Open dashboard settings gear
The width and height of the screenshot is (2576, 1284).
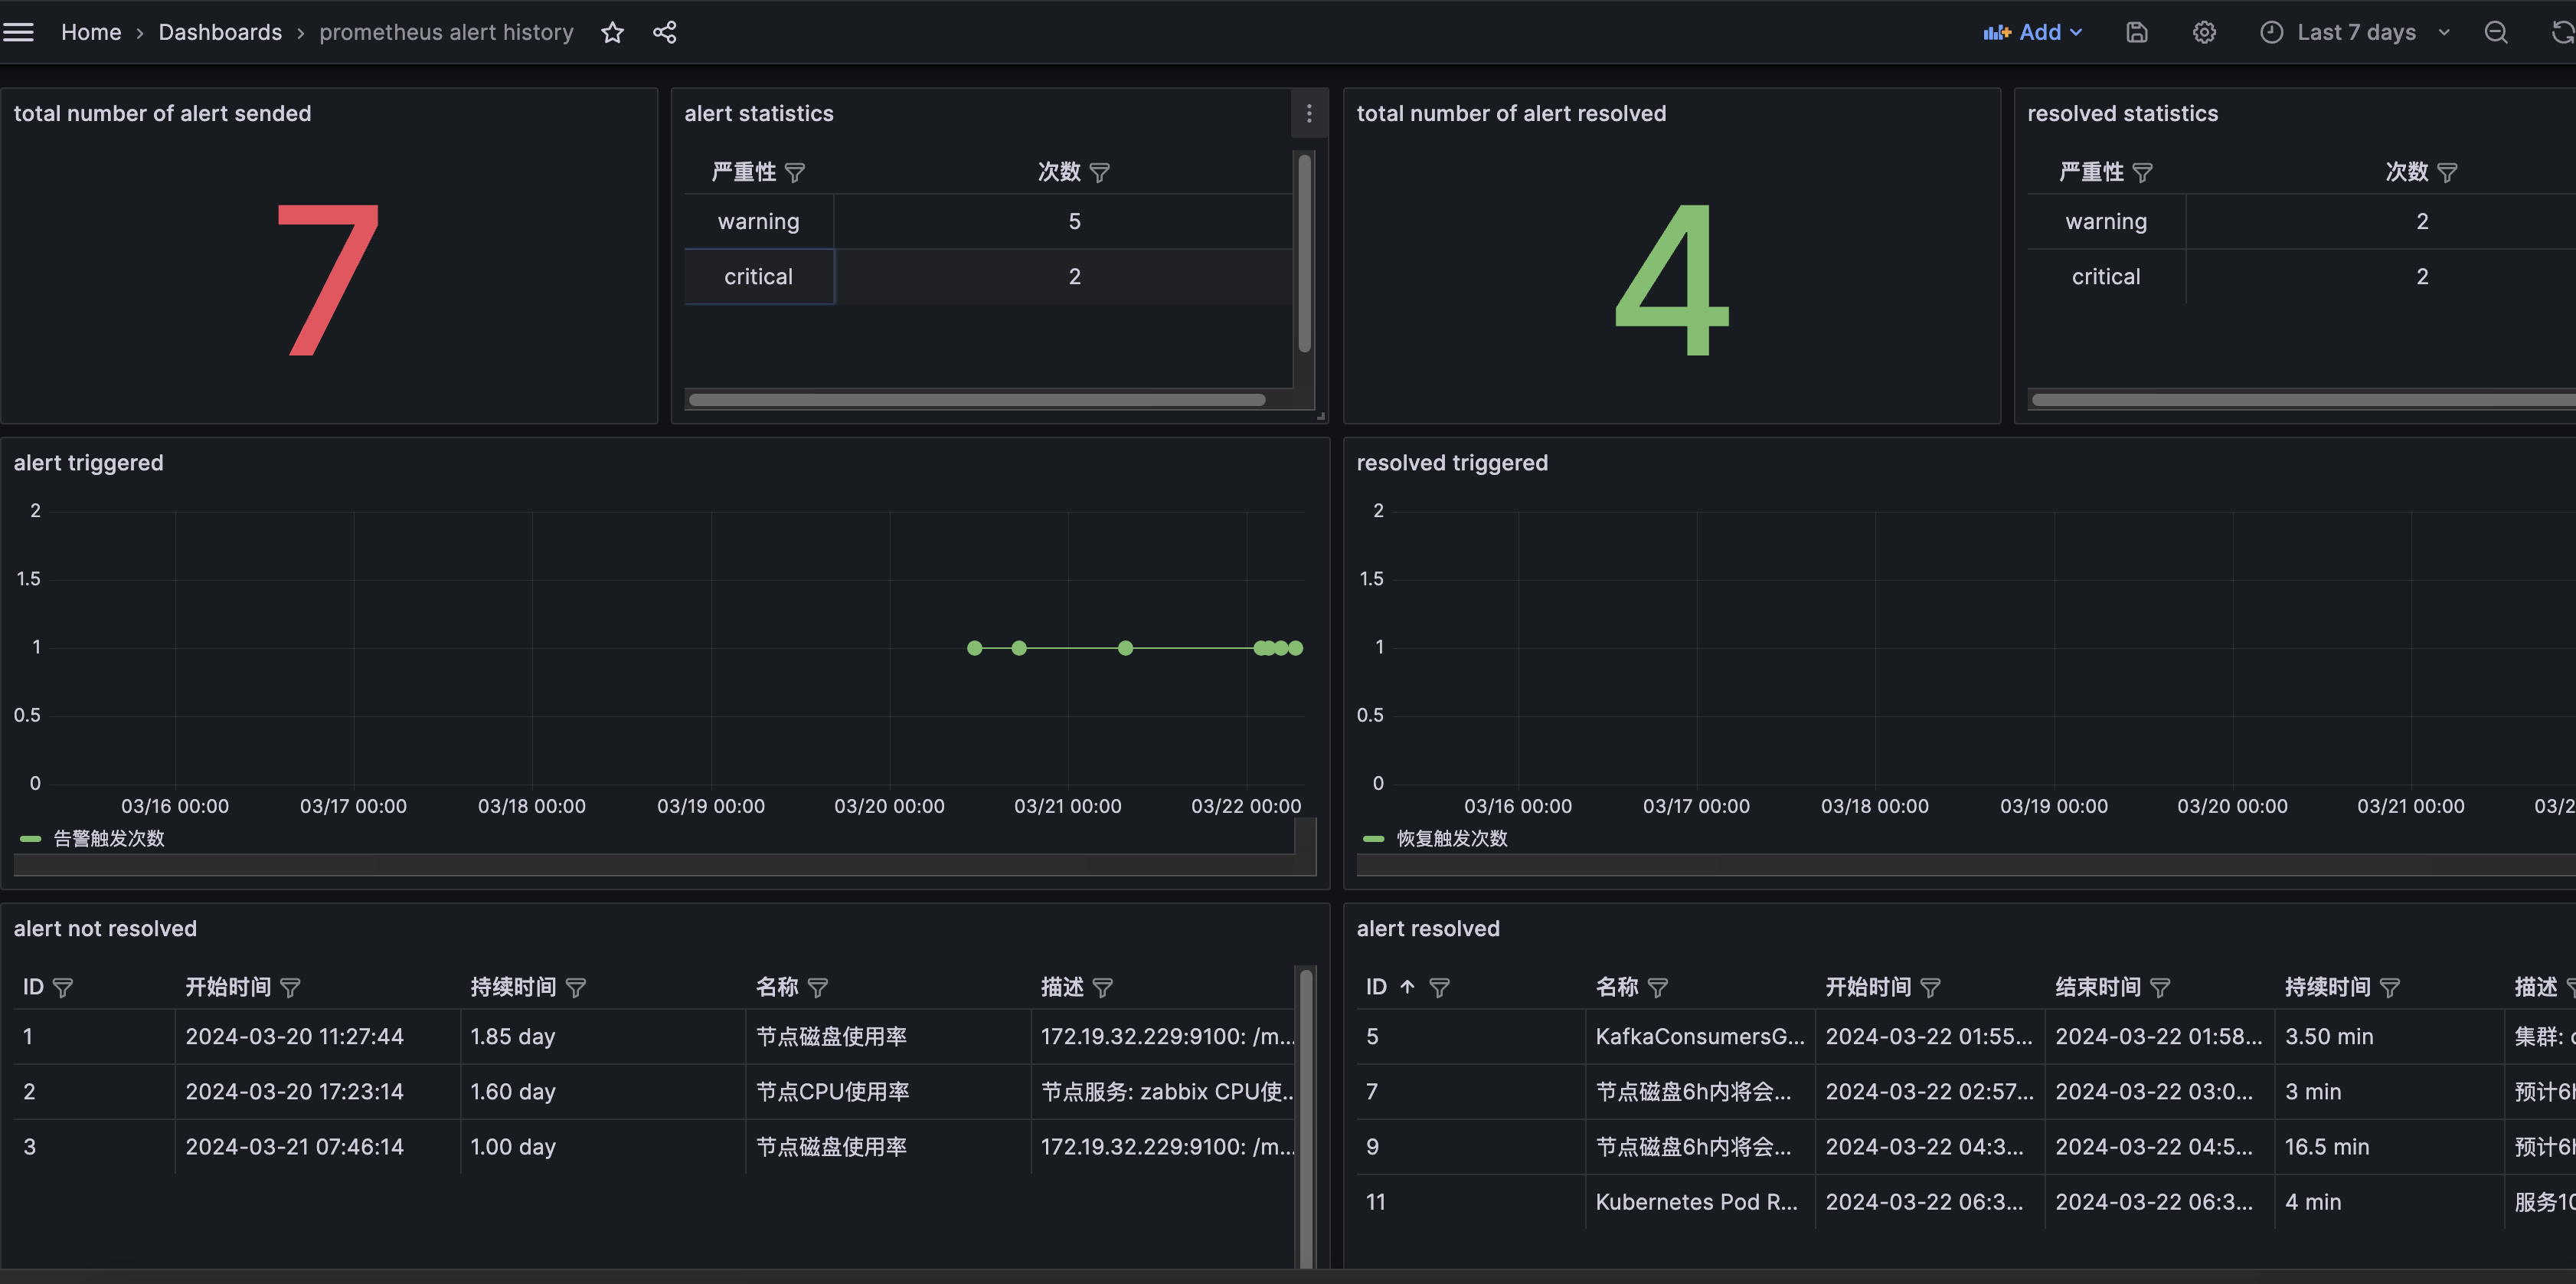point(2204,32)
